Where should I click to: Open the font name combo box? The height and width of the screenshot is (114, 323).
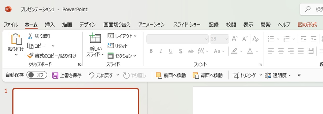click(178, 39)
